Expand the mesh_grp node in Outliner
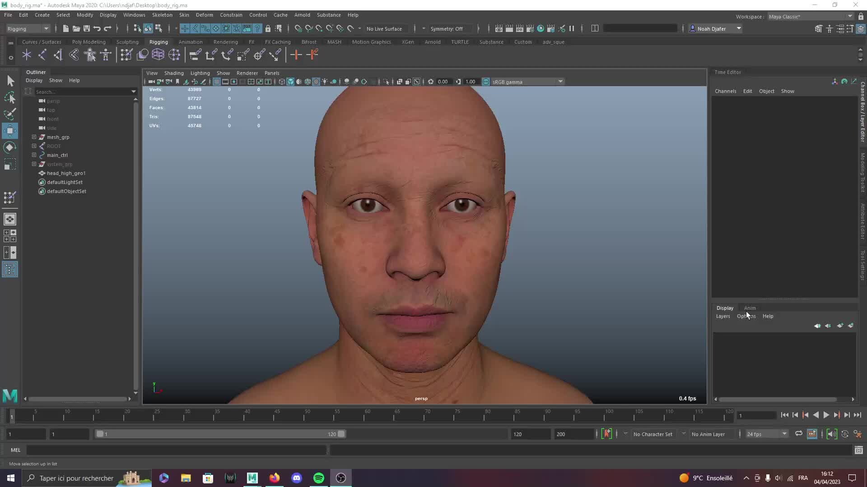This screenshot has height=487, width=867. [x=34, y=137]
